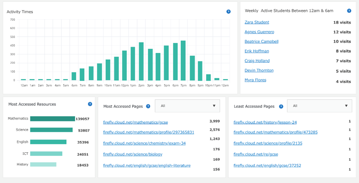Open firefly.cloud.net/mathematics/gcse page link
Screen dimensions: 359x183
pyautogui.click(x=135, y=122)
